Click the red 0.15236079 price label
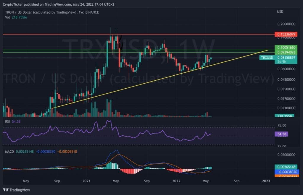The width and height of the screenshot is (303, 195). pyautogui.click(x=286, y=34)
